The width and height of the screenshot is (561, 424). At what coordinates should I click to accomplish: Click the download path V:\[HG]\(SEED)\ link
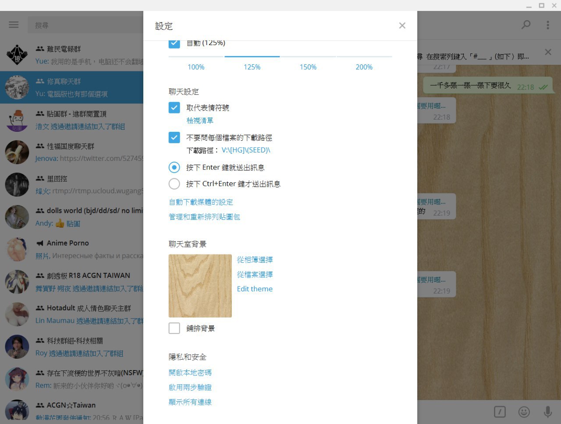tap(246, 150)
